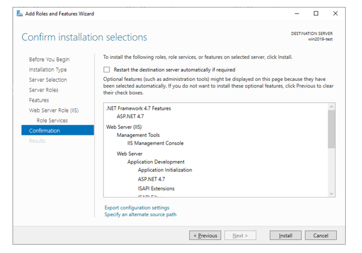Switch to the Server Roles page
Viewport: 362px width, 253px height.
[43, 90]
